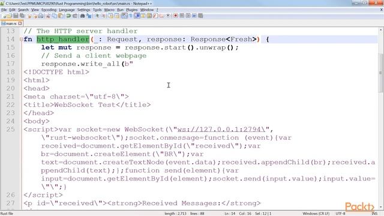Click 'Windows (CR LF)' in the status bar
The height and width of the screenshot is (216, 384).
pos(316,214)
